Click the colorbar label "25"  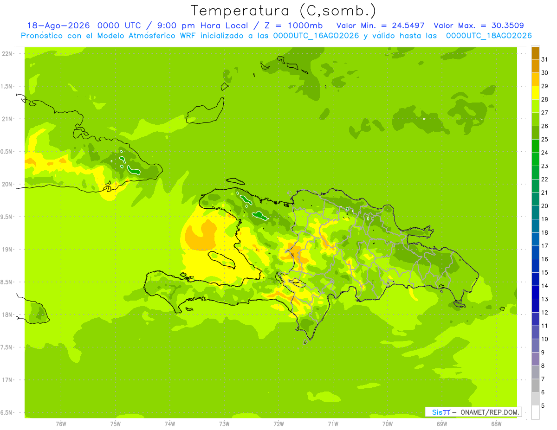point(545,139)
